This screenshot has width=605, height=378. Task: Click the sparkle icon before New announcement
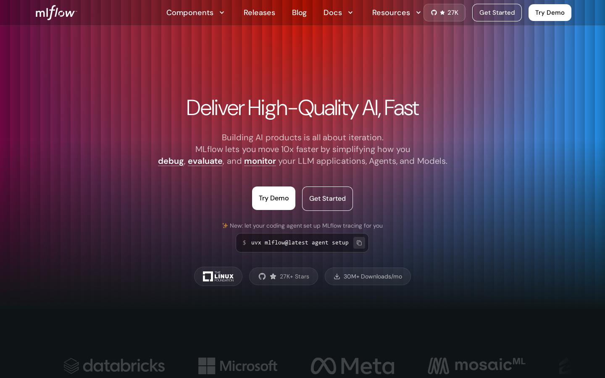click(x=225, y=226)
